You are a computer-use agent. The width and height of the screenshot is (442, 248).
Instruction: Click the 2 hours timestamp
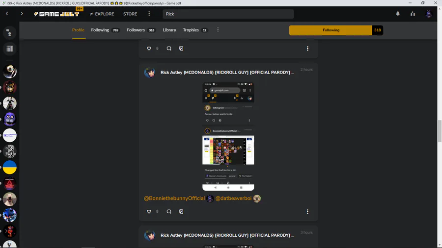306,70
